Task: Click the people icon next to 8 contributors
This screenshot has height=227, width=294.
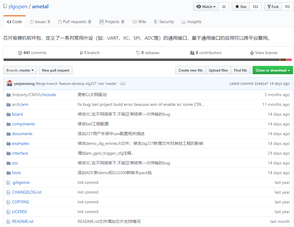Action: tap(192, 53)
